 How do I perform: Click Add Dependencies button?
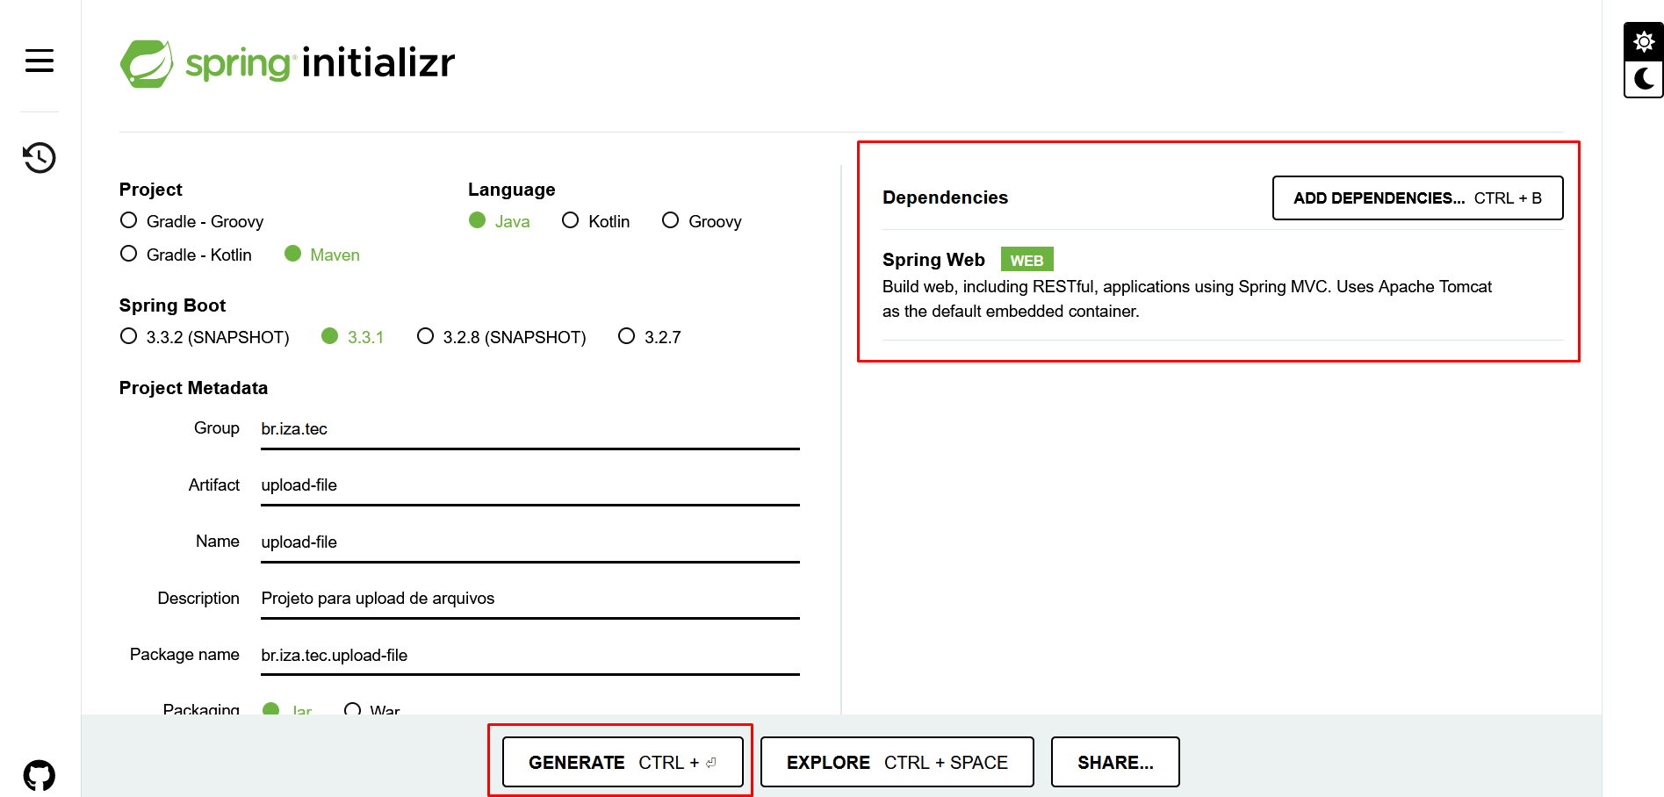coord(1417,197)
